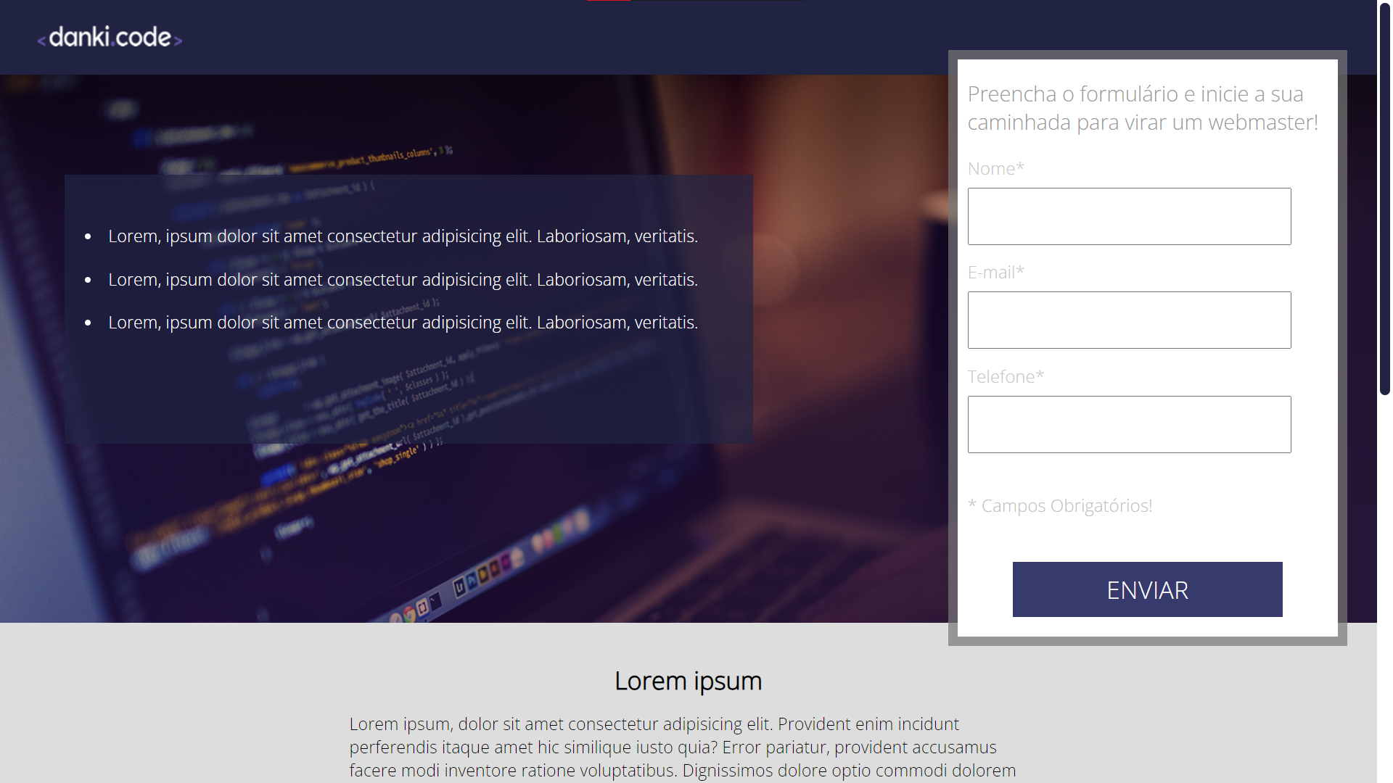Screen dimensions: 1393x783
Task: Click inside the E-mail input field
Action: (x=1129, y=320)
